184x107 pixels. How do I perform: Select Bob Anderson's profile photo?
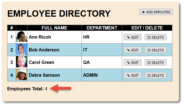[22, 49]
